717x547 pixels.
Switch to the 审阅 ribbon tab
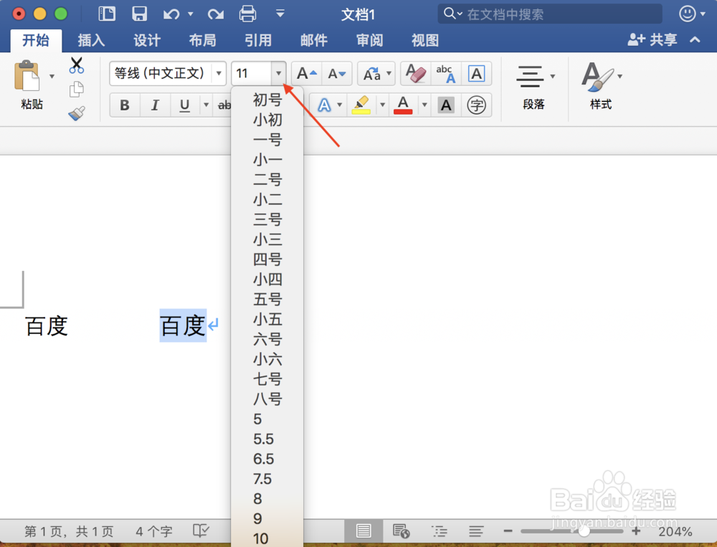click(369, 41)
